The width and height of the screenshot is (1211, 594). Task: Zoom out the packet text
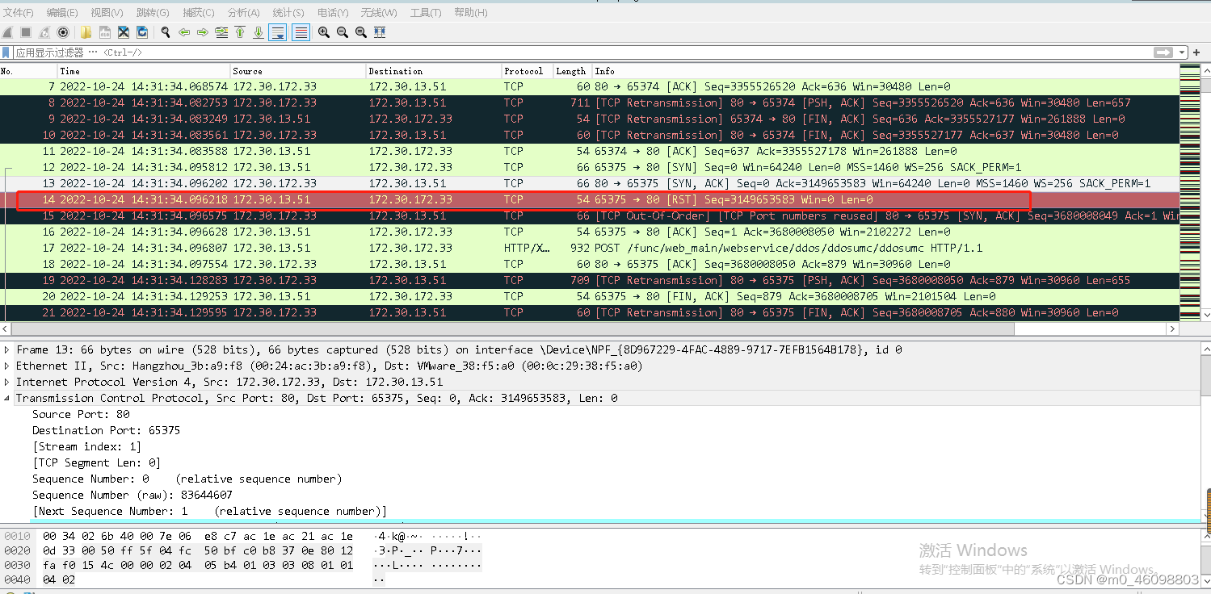pos(343,32)
